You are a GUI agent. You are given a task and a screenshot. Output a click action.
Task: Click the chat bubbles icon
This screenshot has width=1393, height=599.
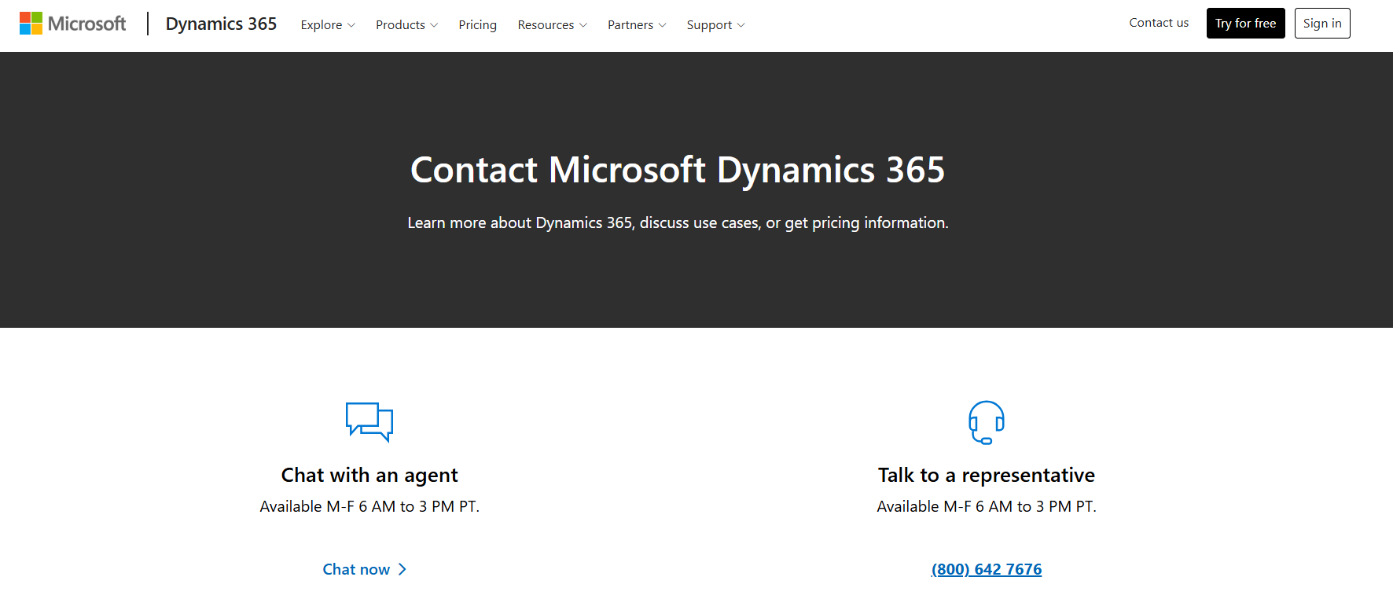pyautogui.click(x=369, y=422)
